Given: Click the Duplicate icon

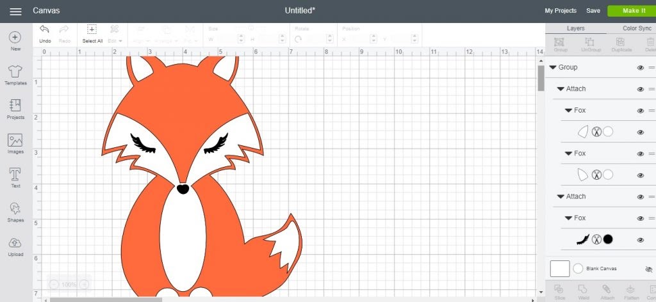Looking at the screenshot, I should (x=621, y=45).
